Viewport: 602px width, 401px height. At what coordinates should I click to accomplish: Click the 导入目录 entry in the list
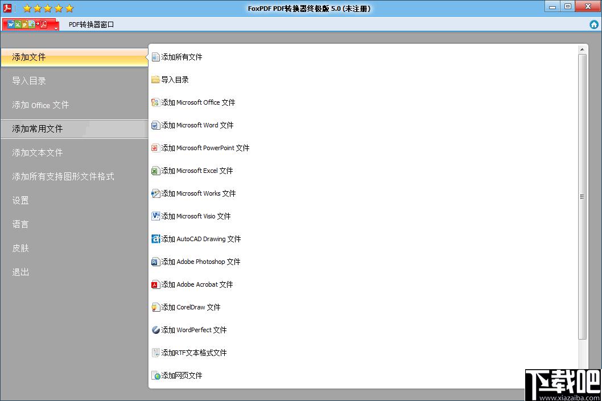[x=175, y=80]
